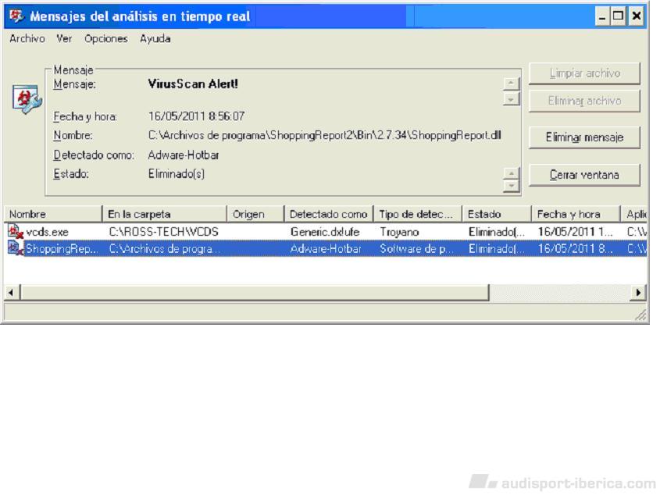Click the Adware-Hotbar cell in the list
Screen dimensions: 660x495
pyautogui.click(x=326, y=249)
